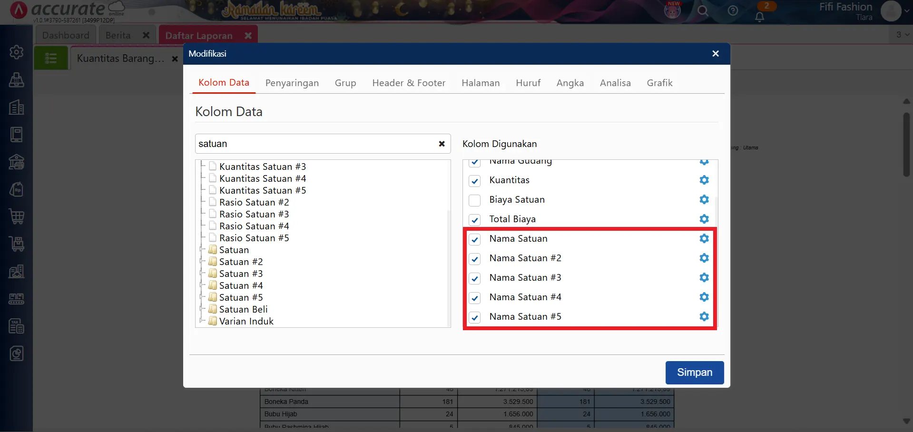Open the help question mark icon
The height and width of the screenshot is (432, 913).
click(x=733, y=11)
